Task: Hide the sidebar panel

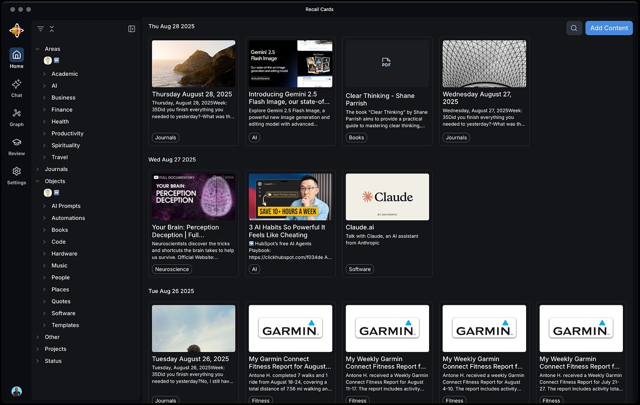Action: coord(131,29)
